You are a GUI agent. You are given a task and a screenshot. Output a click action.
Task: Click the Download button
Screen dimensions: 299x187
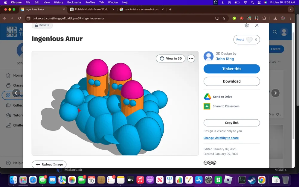pos(232,81)
